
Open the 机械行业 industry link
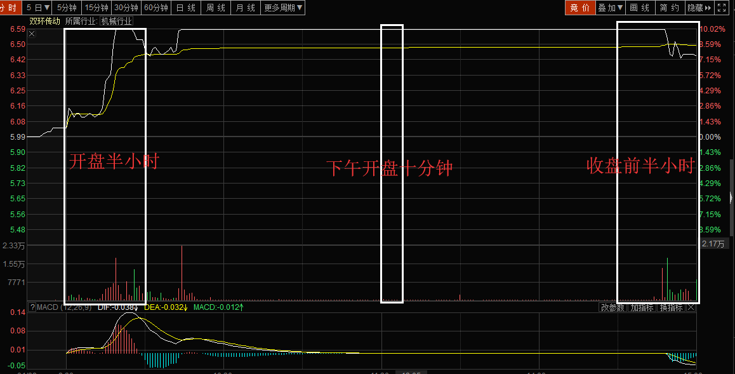click(117, 21)
